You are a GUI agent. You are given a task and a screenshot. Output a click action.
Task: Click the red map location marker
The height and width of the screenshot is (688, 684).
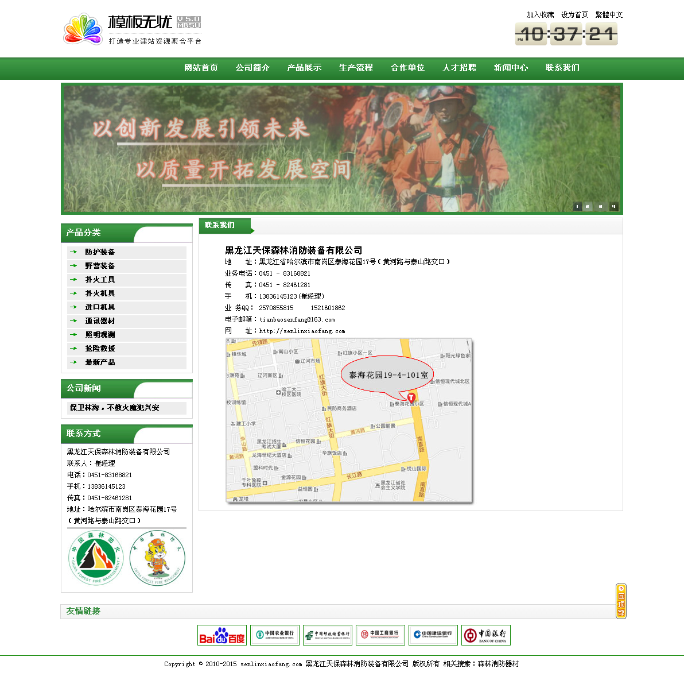411,397
